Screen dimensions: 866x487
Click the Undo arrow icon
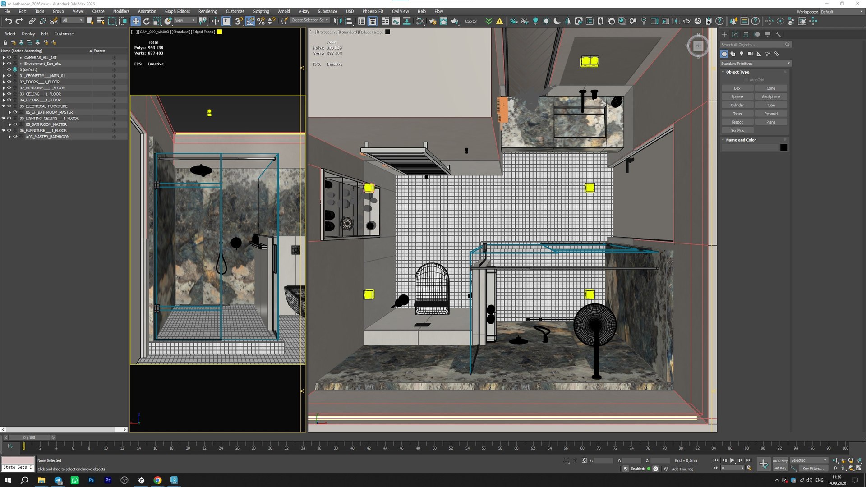[8, 21]
